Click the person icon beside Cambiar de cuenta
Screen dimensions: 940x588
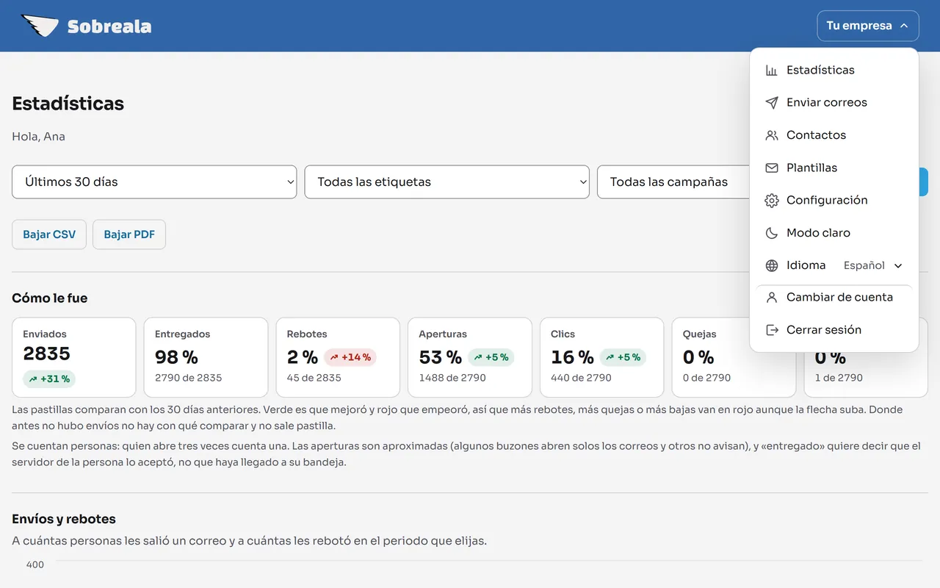coord(771,298)
